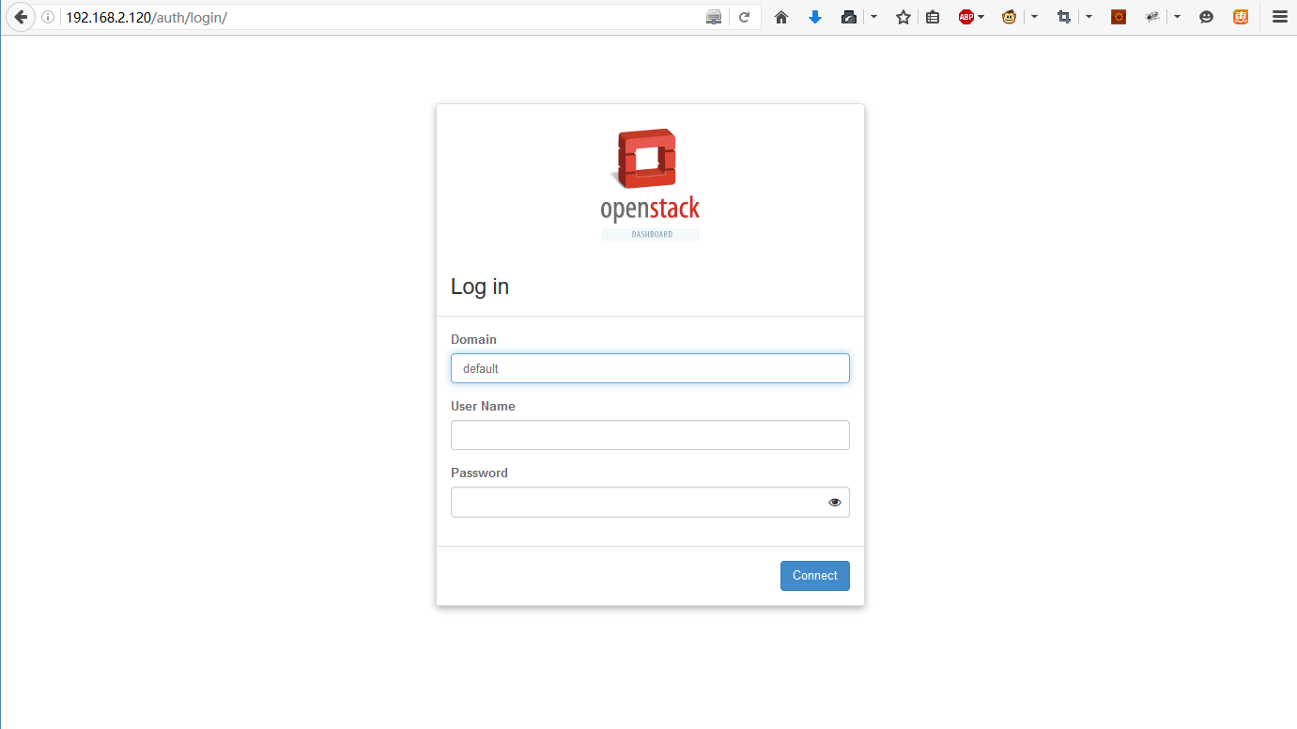The image size is (1297, 729).
Task: Click the site information icon in address bar
Action: [48, 17]
